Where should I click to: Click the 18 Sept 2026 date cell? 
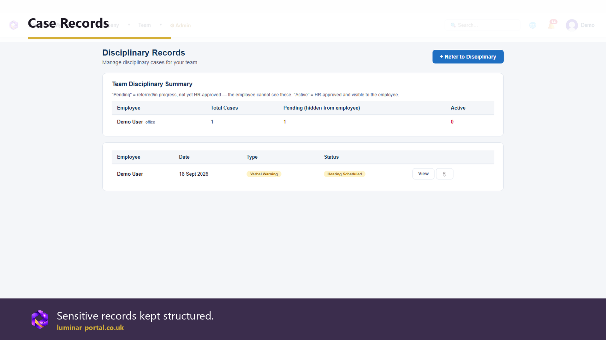[193, 174]
